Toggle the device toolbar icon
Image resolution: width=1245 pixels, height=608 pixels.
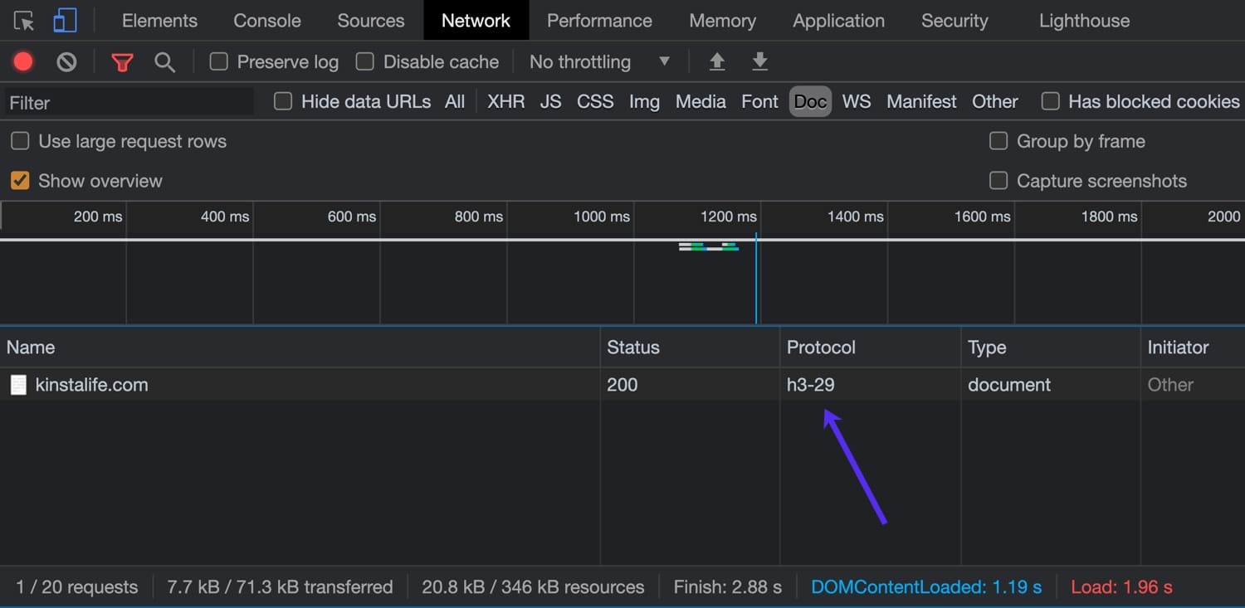click(65, 21)
